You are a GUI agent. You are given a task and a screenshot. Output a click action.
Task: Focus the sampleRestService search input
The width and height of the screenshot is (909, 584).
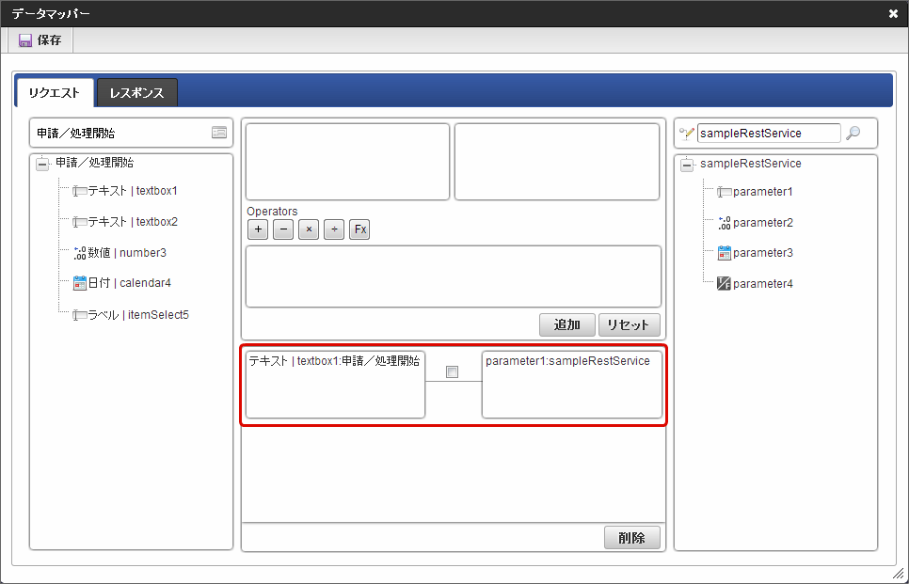(x=769, y=134)
